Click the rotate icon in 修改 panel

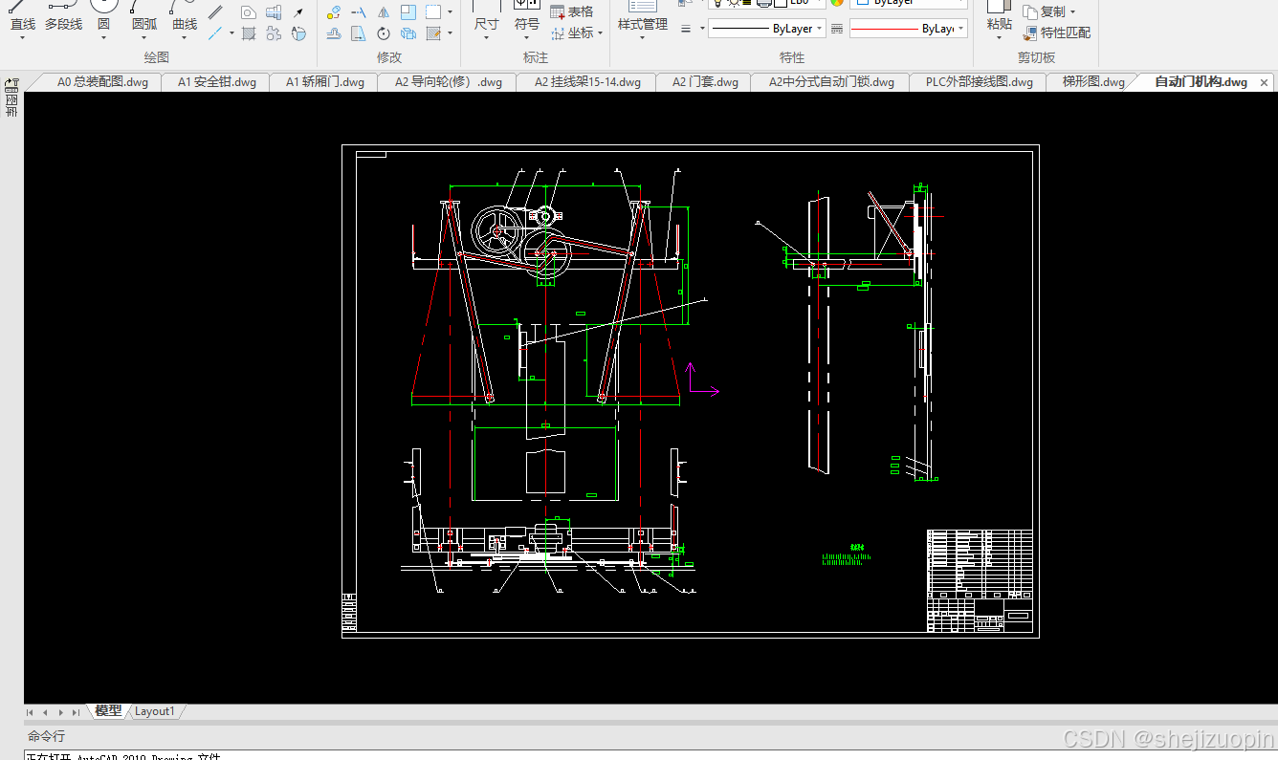tap(384, 33)
